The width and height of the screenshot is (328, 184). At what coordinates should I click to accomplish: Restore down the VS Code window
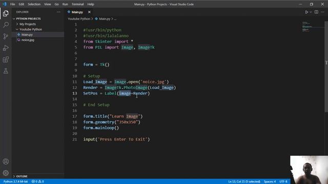point(312,4)
